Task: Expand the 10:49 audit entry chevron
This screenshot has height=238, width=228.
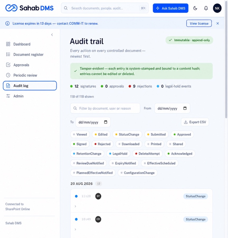Action: coord(75,229)
